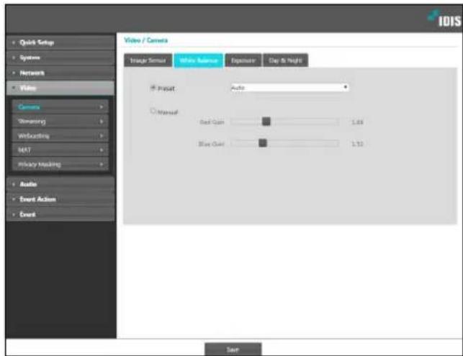Screen dimensions: 463x356
Task: Open the Privacy Masking submenu item
Action: tap(60, 164)
